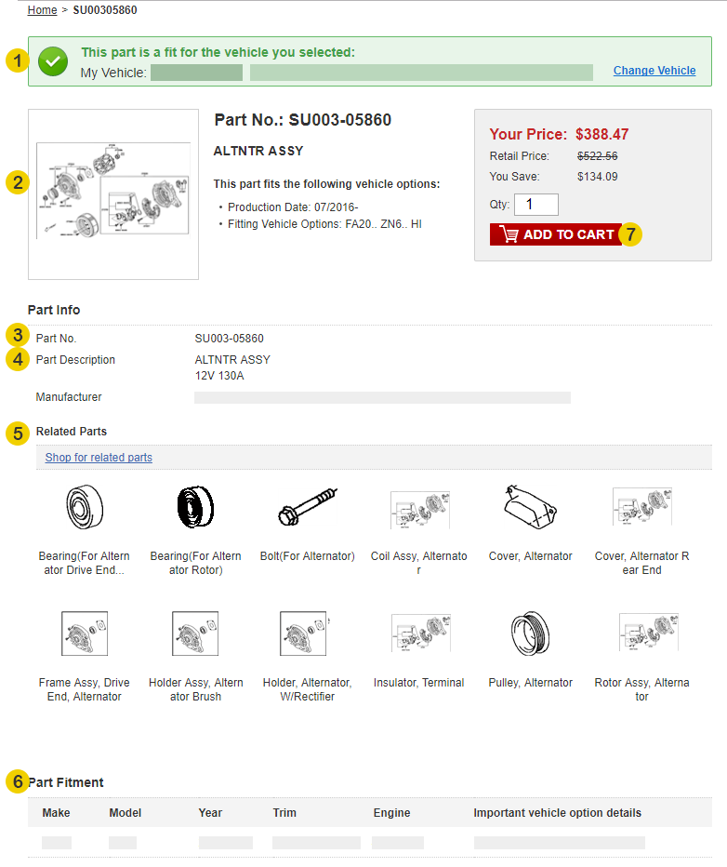Screen dimensions: 727x867
Task: Click the Shop for related parts link
Action: pyautogui.click(x=98, y=458)
